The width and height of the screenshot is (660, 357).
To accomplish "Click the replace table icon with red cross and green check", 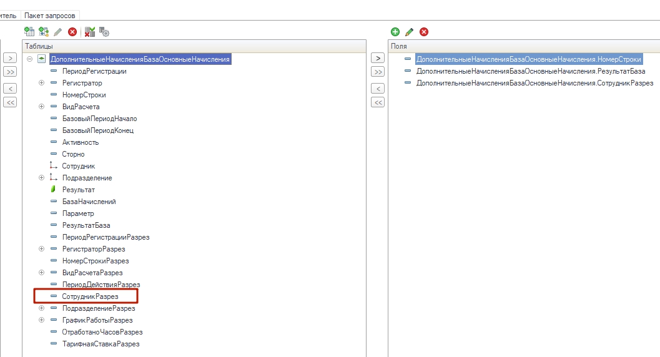I will pyautogui.click(x=90, y=31).
